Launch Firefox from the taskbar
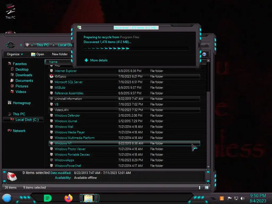Viewport: 272px width, 204px height. [x=69, y=198]
